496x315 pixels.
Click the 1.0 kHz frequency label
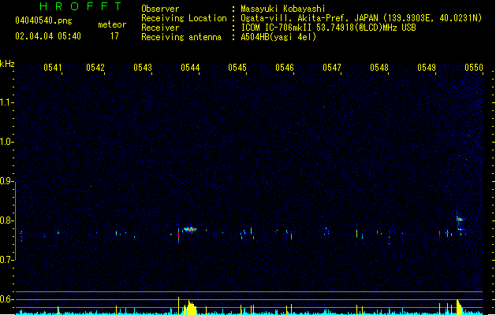pyautogui.click(x=6, y=142)
